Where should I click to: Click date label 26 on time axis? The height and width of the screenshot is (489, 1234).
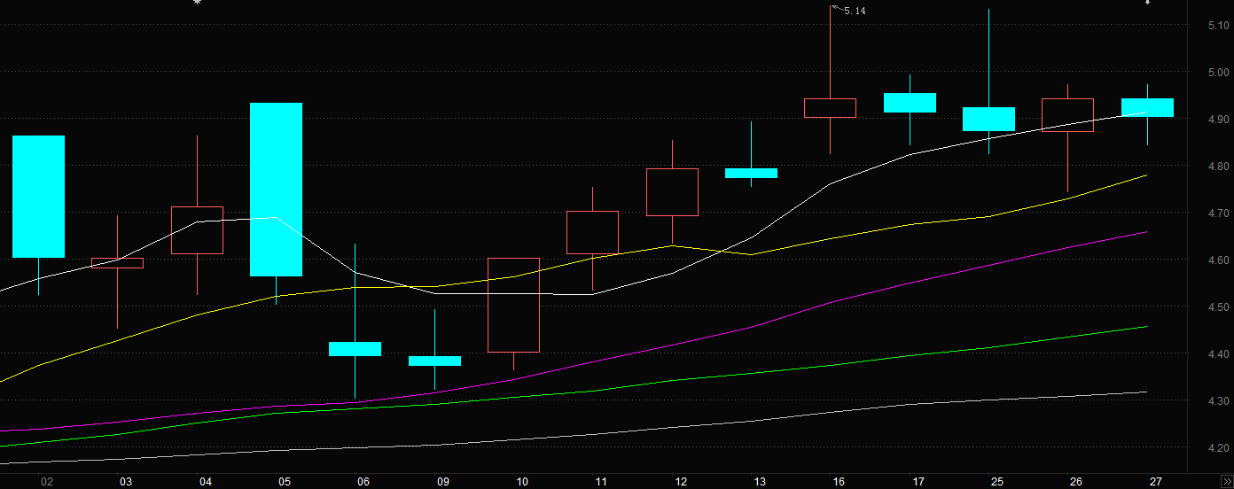click(x=1076, y=482)
